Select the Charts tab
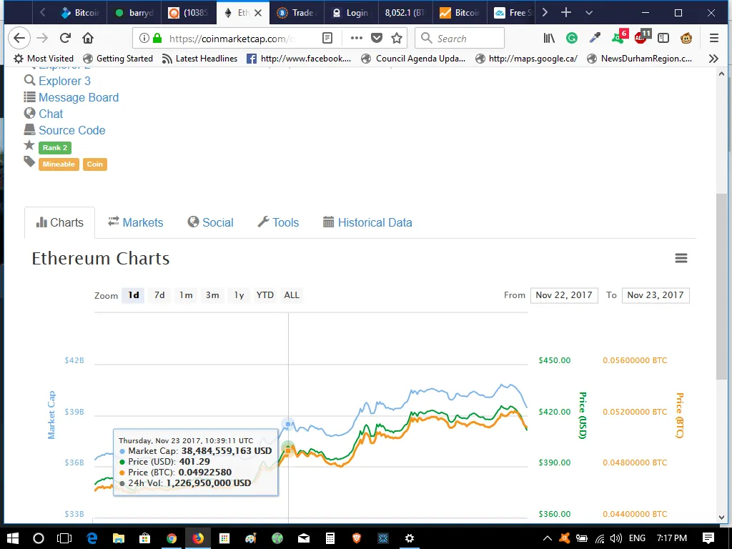This screenshot has height=549, width=732. pyautogui.click(x=60, y=222)
